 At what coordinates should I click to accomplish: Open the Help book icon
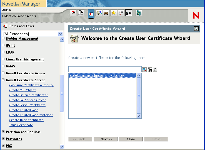[x=139, y=13]
